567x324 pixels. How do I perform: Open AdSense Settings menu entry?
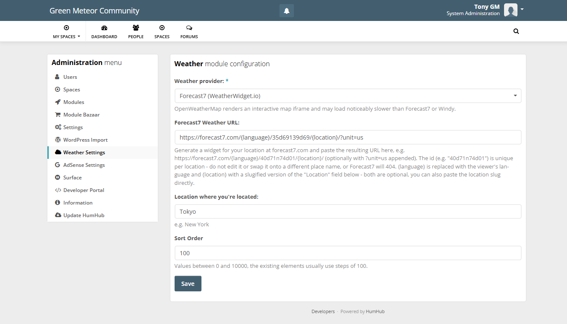coord(103,165)
